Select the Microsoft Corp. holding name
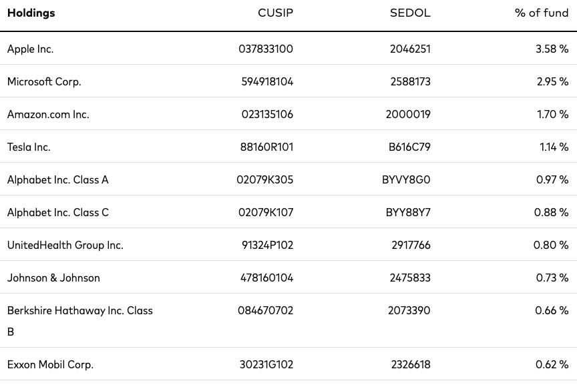 pyautogui.click(x=44, y=81)
